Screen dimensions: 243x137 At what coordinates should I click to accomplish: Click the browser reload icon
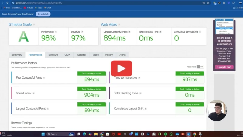tap(7, 3)
